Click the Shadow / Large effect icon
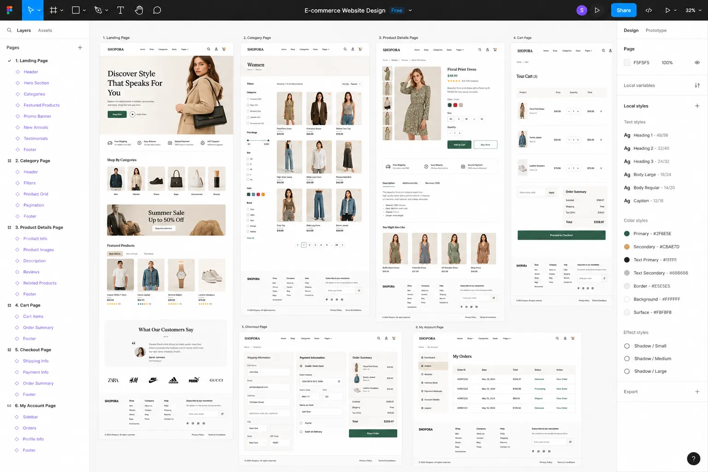The height and width of the screenshot is (472, 708). pos(627,371)
